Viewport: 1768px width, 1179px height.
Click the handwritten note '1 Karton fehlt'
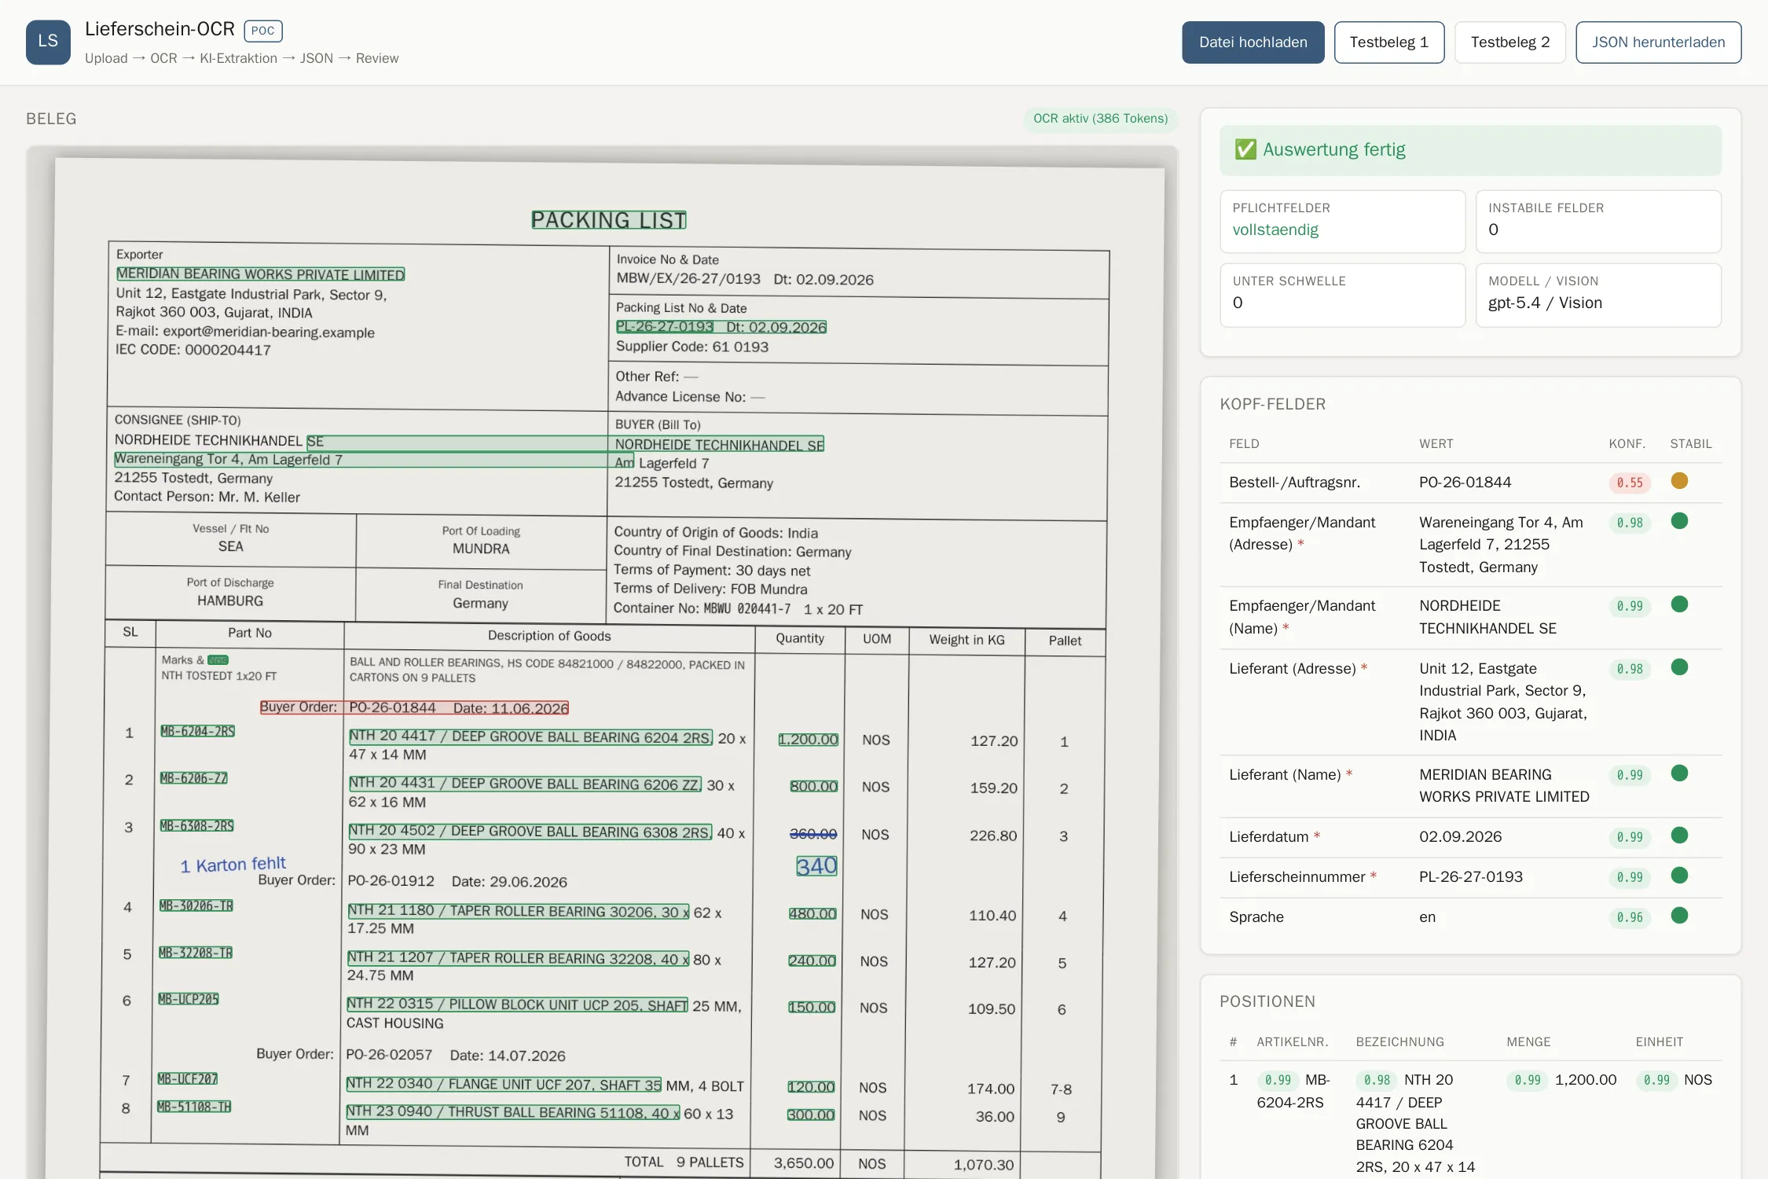[233, 865]
